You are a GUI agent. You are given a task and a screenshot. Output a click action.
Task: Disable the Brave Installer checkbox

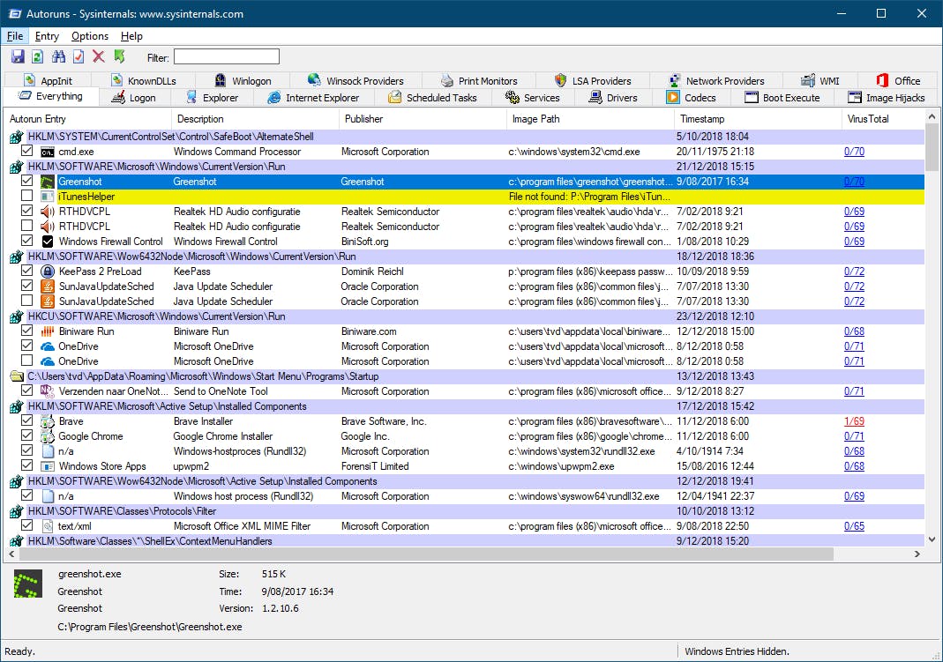pos(27,421)
